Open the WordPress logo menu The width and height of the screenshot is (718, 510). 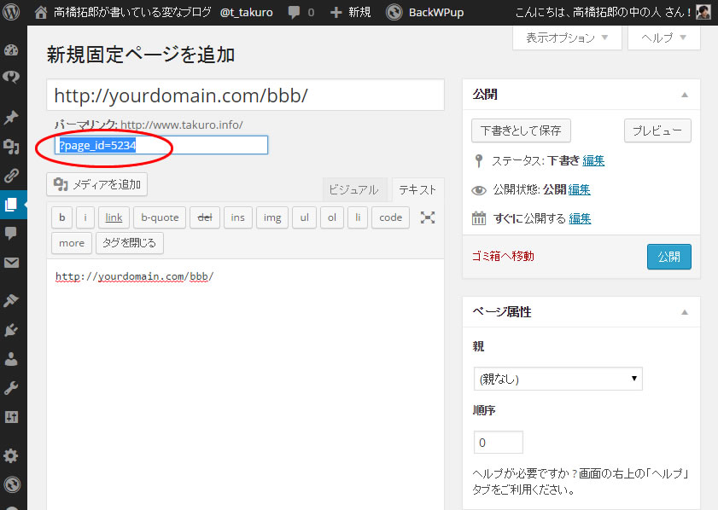pos(12,13)
